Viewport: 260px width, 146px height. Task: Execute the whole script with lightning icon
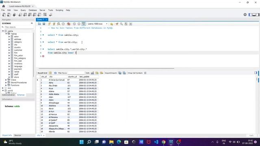(x=49, y=24)
